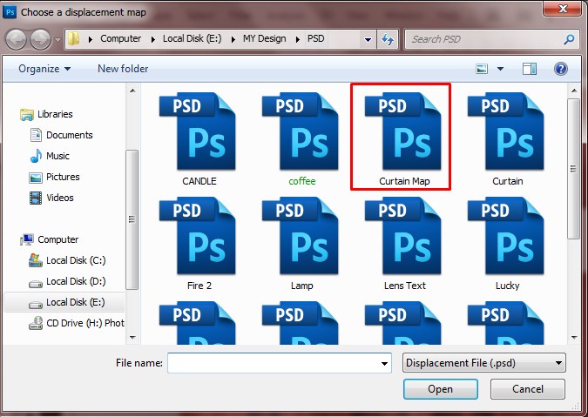
Task: Expand the arrow after Computer in breadcrumb
Action: pyautogui.click(x=152, y=39)
